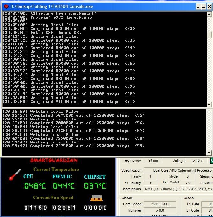Viewport: 213px width, 217px height.
Task: Click the Current Fan Speed heading
Action: point(53,198)
